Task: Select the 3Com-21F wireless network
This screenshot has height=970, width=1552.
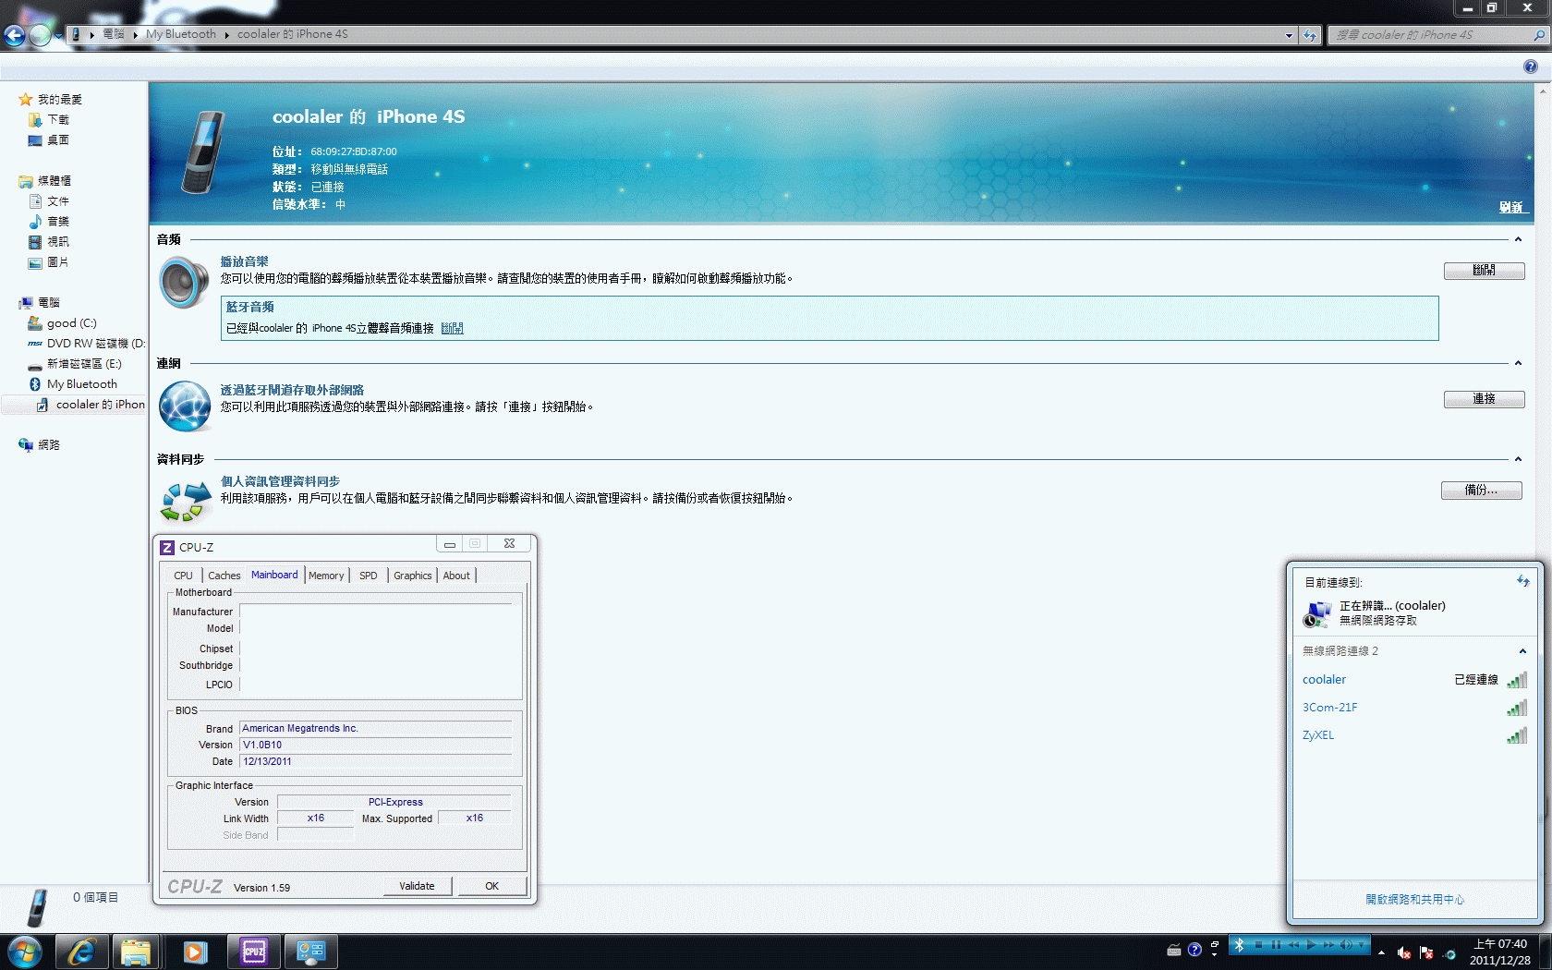Action: click(1414, 708)
